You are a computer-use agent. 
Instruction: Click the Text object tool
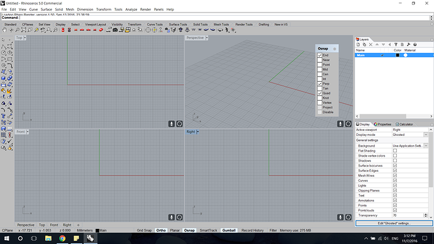pyautogui.click(x=4, y=116)
